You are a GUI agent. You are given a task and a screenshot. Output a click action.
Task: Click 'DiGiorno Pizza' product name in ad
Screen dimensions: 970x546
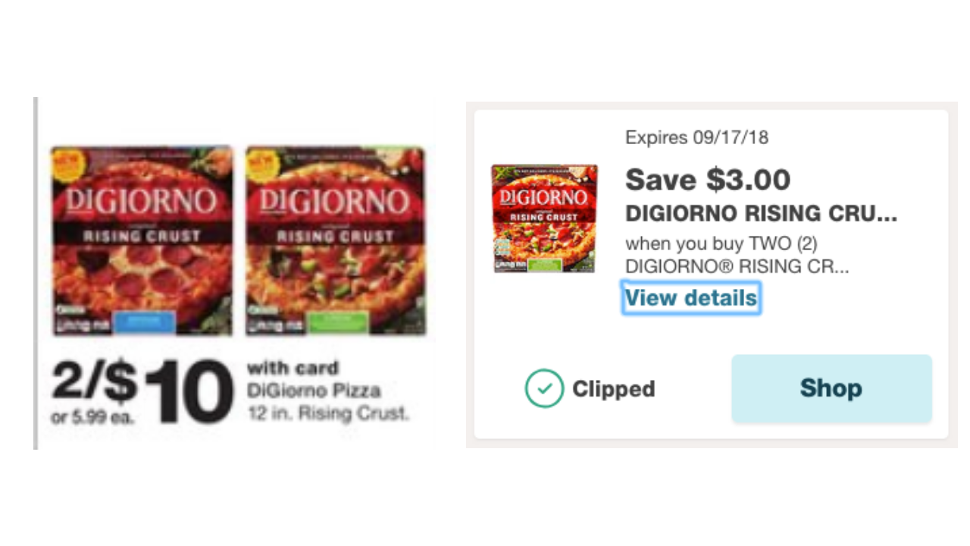pyautogui.click(x=314, y=391)
